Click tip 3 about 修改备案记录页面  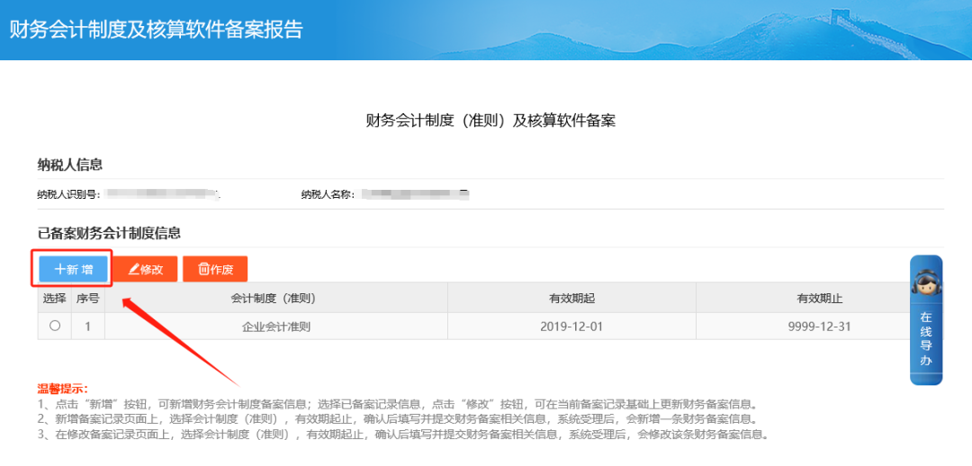[x=403, y=435]
